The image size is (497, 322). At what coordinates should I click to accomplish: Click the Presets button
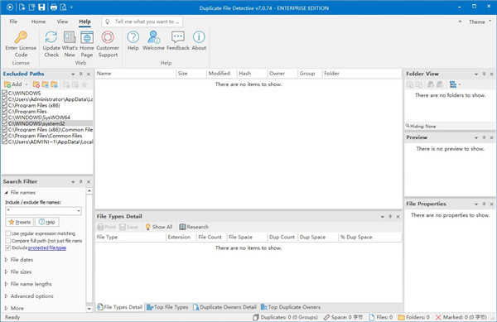pos(19,222)
